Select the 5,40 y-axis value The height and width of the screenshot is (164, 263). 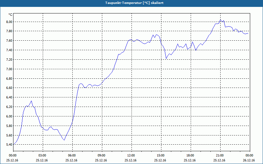(10, 145)
